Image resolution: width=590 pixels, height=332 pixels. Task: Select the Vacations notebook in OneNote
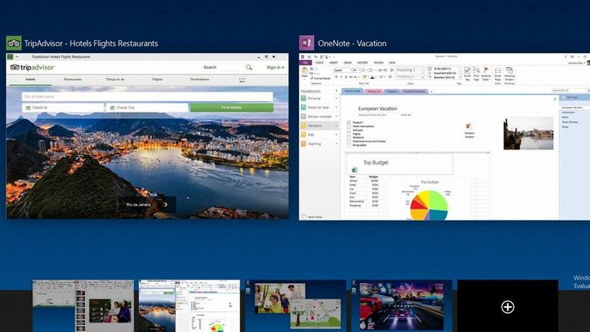(x=319, y=126)
